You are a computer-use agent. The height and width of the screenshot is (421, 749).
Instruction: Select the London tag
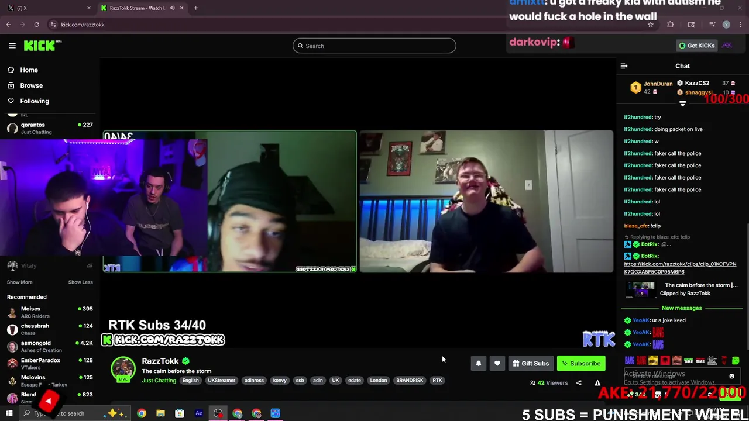379,381
